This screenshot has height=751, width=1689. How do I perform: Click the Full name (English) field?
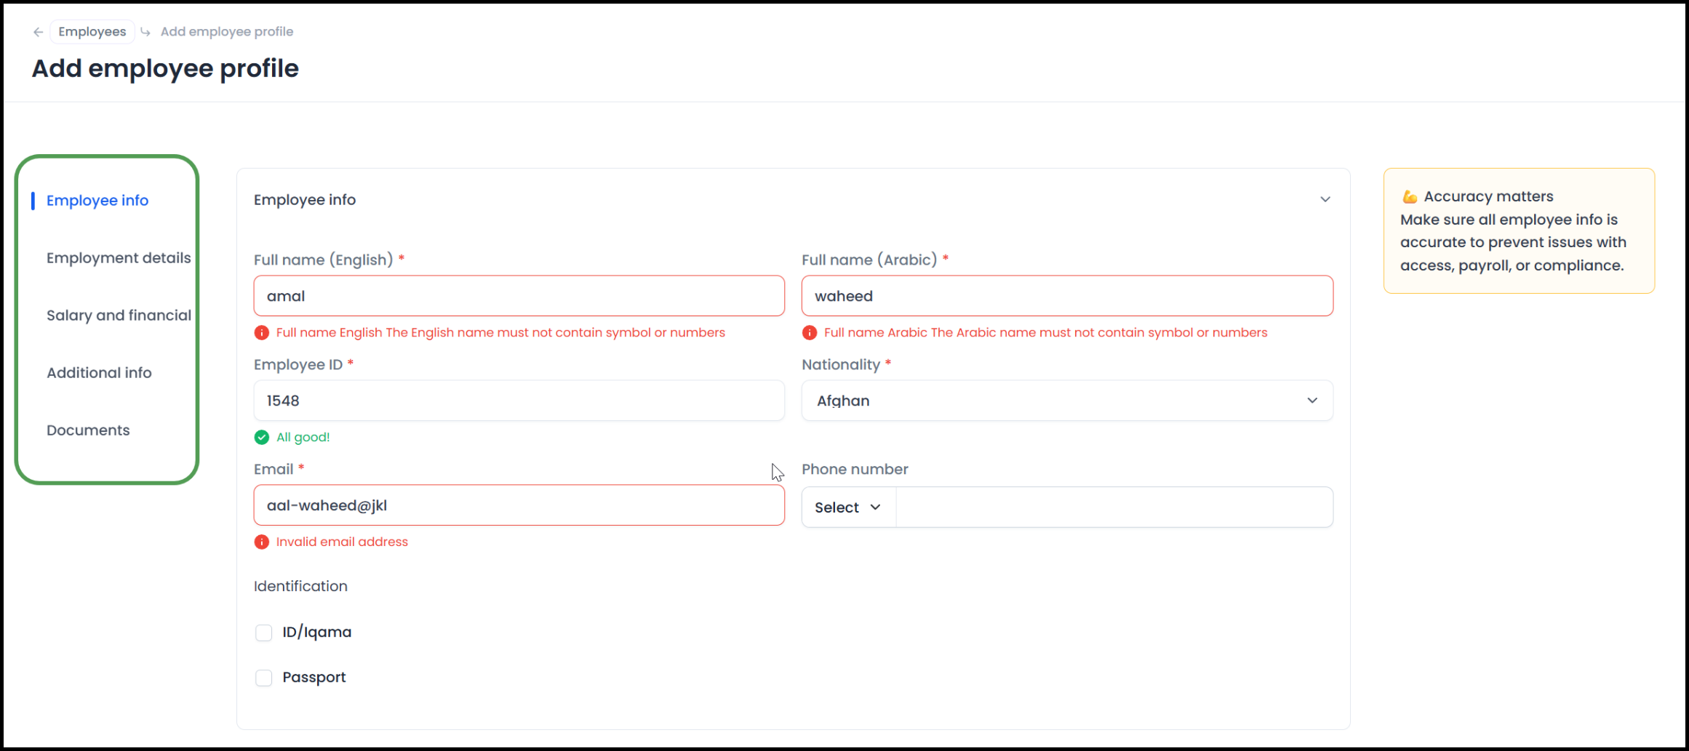(519, 296)
